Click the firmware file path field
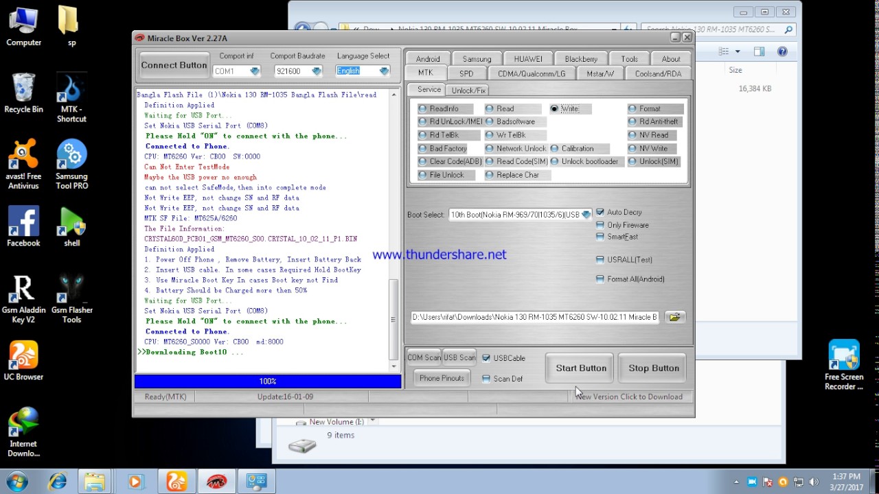Viewport: 879px width, 494px height. click(535, 317)
